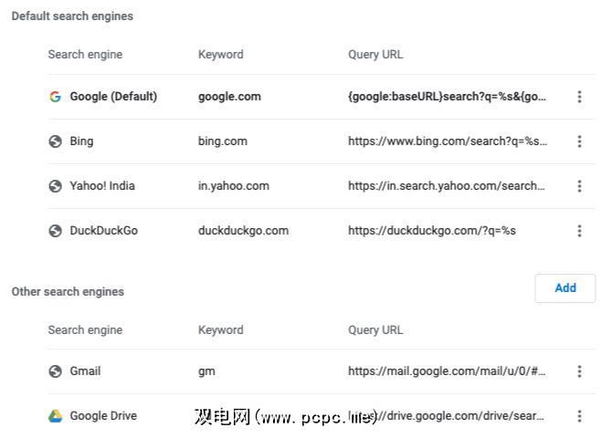Click the Google logo icon
This screenshot has height=438, width=612.
click(55, 97)
